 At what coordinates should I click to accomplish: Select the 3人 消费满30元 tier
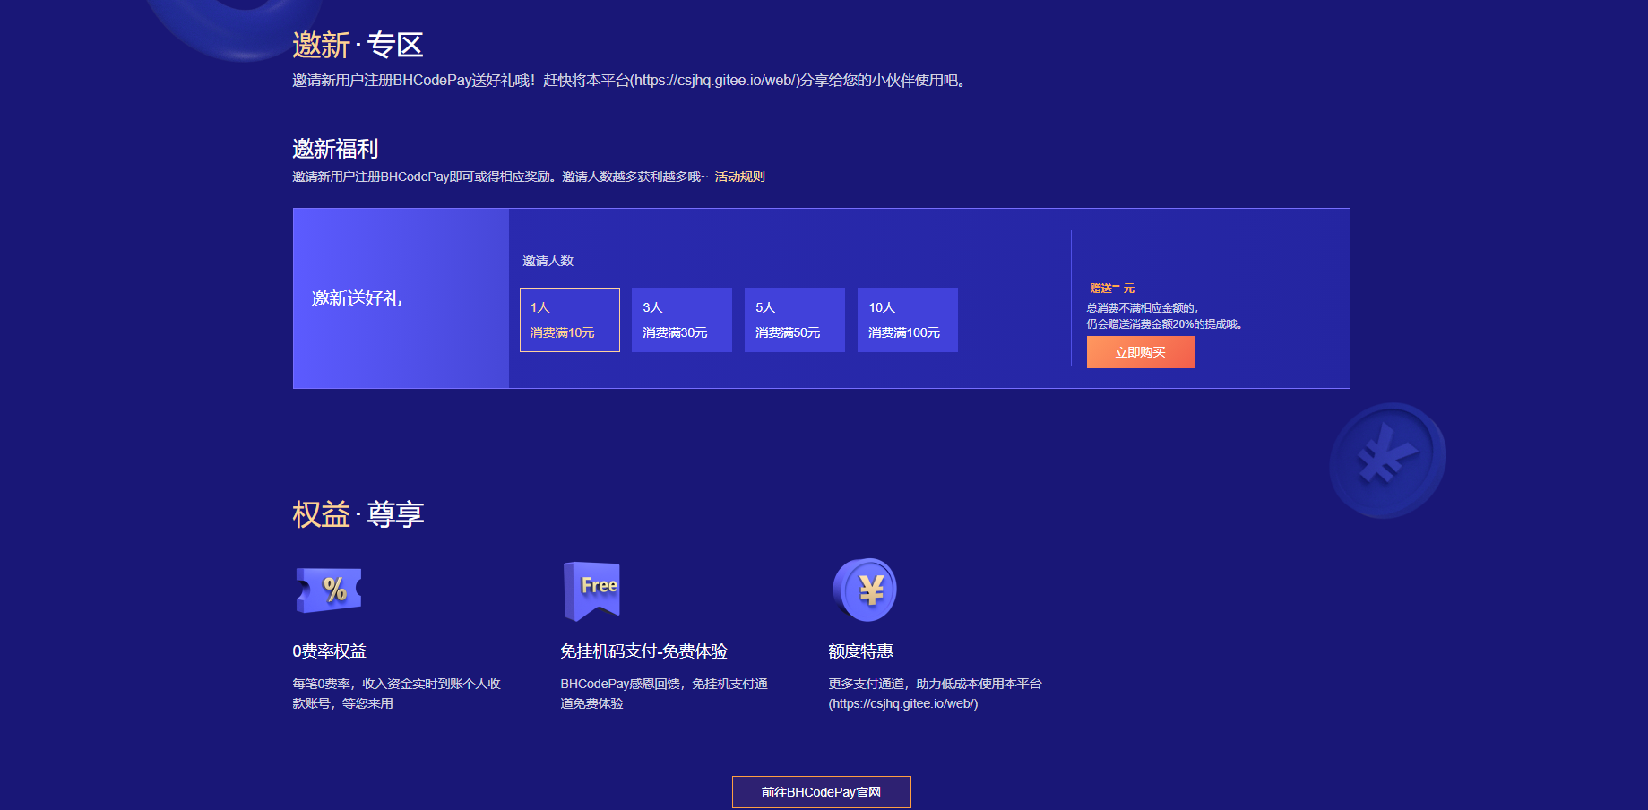pyautogui.click(x=682, y=320)
